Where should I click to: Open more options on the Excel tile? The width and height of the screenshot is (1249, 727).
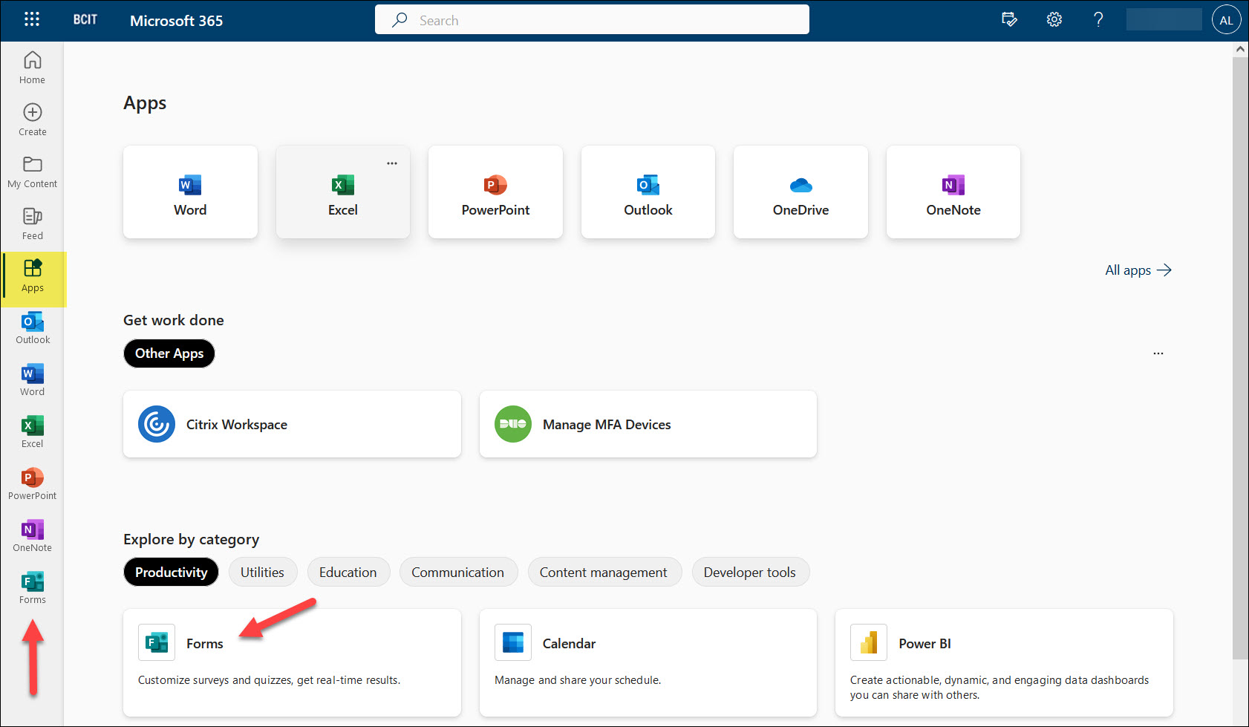point(392,163)
